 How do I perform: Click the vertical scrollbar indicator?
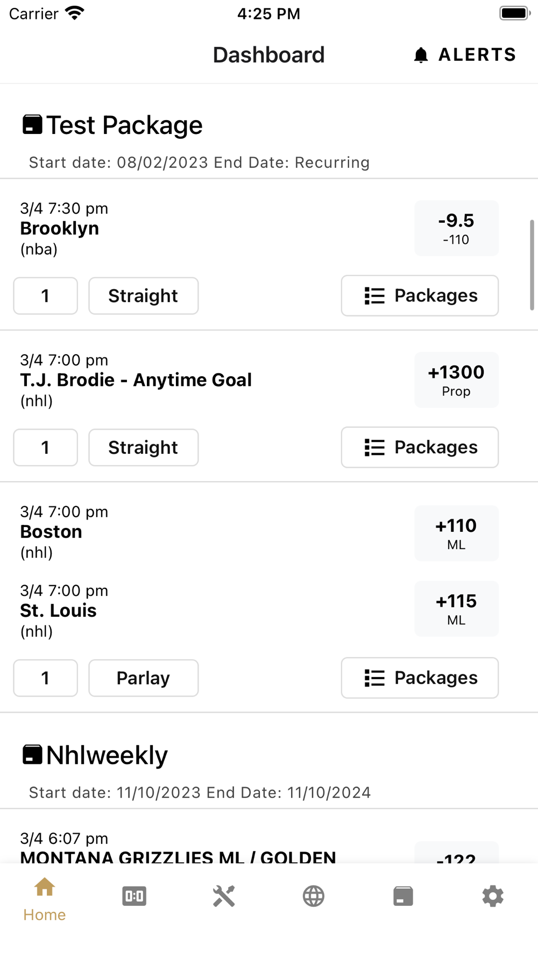pyautogui.click(x=532, y=265)
